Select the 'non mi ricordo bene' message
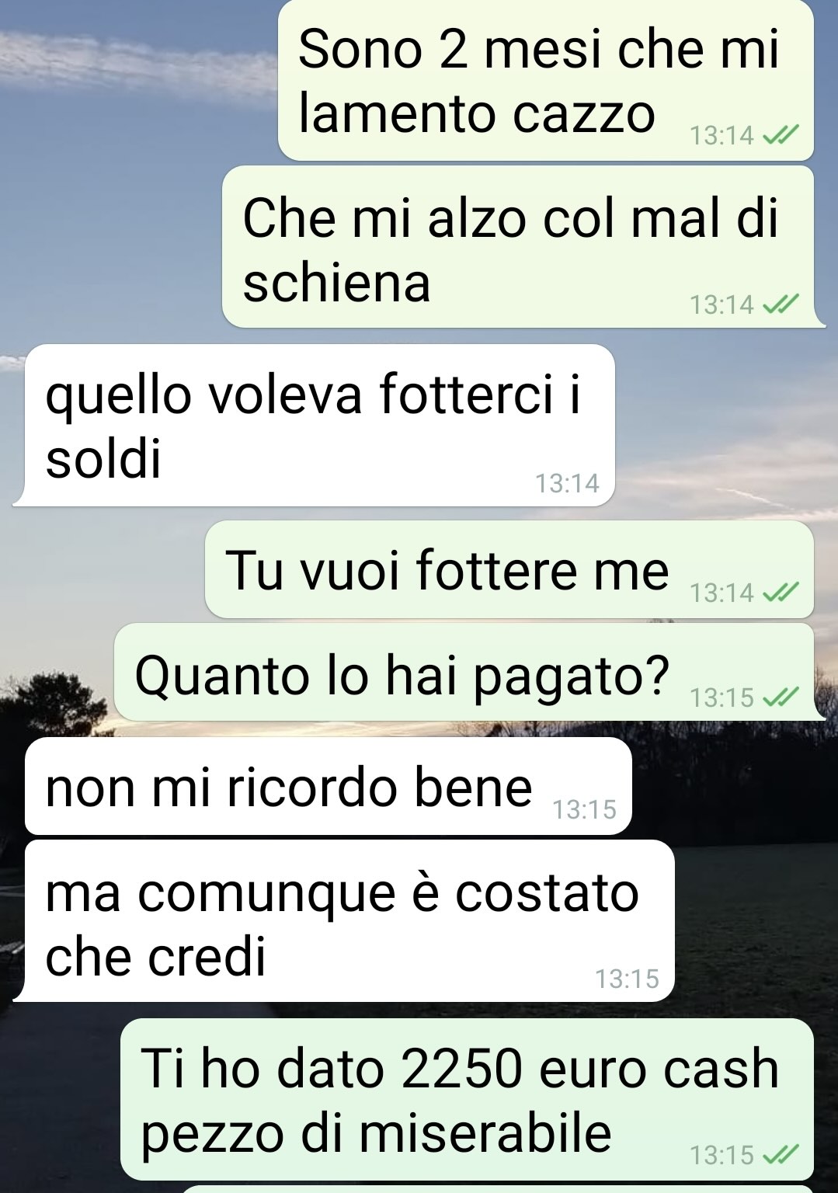The image size is (838, 1193). (x=329, y=786)
